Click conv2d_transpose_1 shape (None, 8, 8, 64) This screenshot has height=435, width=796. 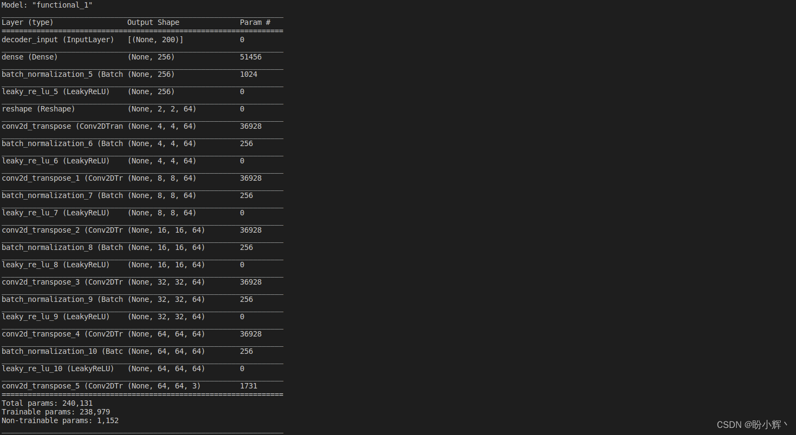(x=162, y=179)
